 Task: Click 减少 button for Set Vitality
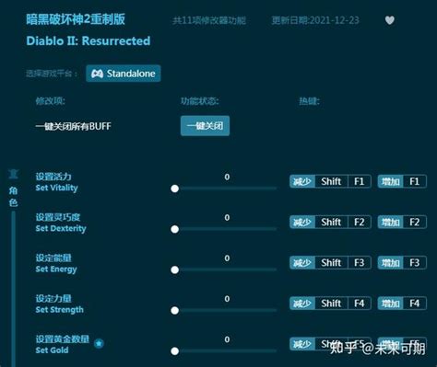(302, 181)
